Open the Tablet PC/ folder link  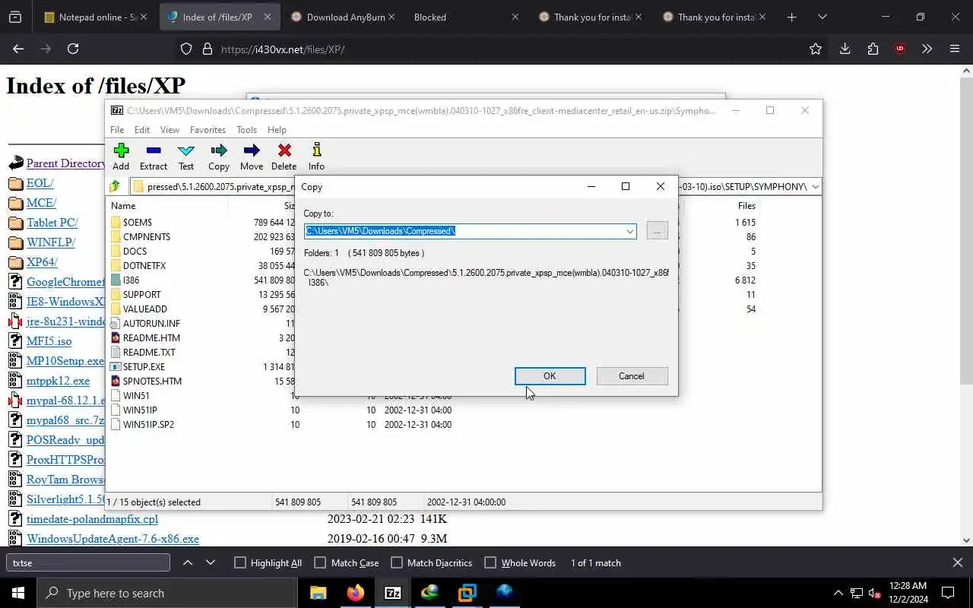point(52,223)
